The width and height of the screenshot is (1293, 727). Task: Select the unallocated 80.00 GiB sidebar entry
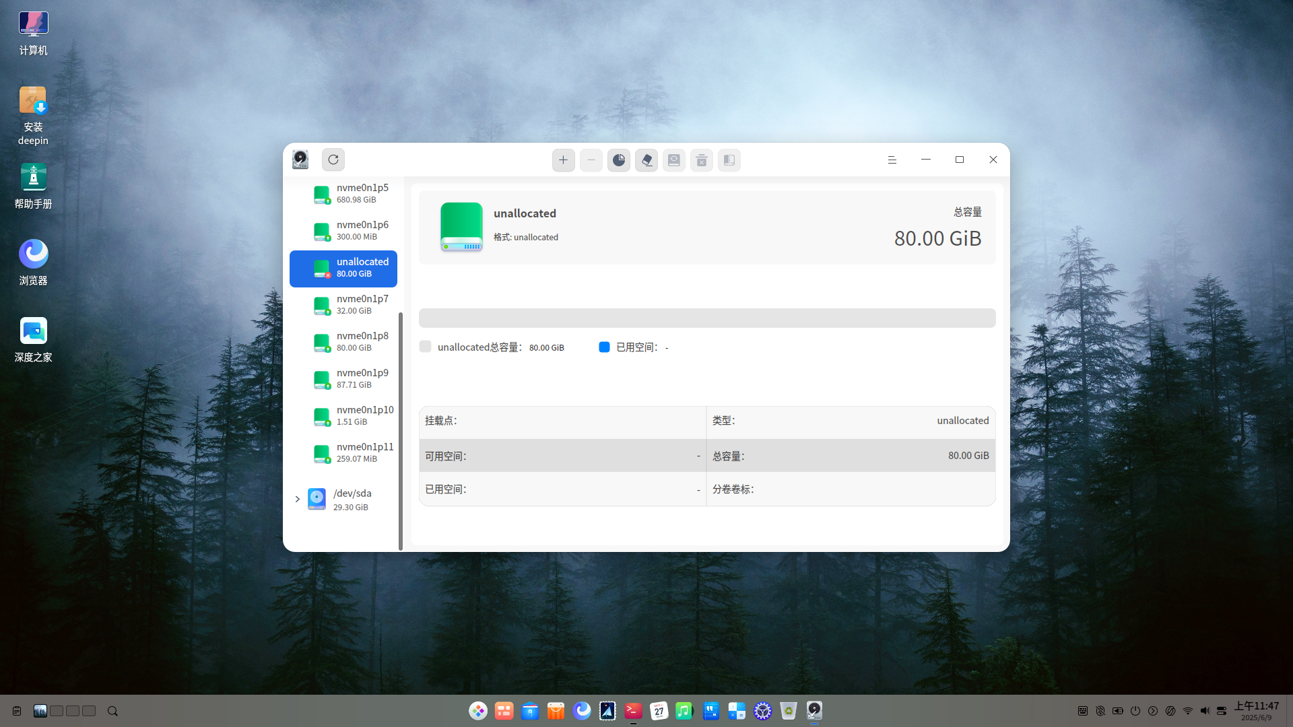click(343, 269)
